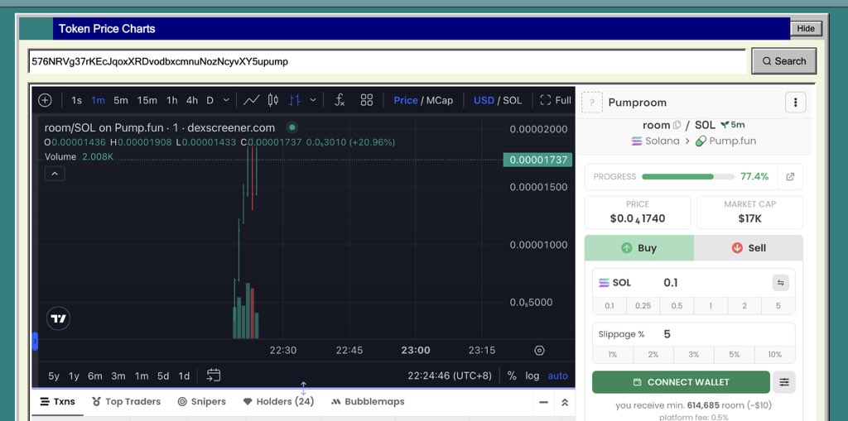Select the D daily timeframe
Screen dimensions: 848x421
click(x=210, y=100)
